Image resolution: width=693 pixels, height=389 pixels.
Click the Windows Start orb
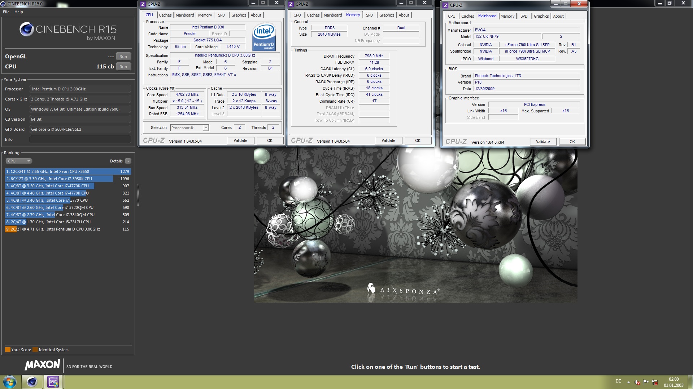(x=10, y=382)
